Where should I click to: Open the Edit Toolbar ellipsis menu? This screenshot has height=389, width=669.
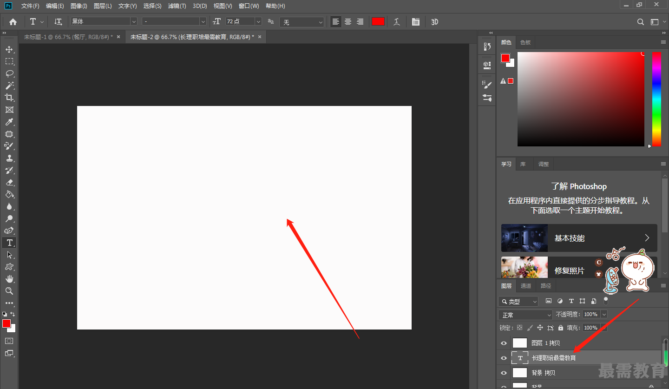[9, 303]
